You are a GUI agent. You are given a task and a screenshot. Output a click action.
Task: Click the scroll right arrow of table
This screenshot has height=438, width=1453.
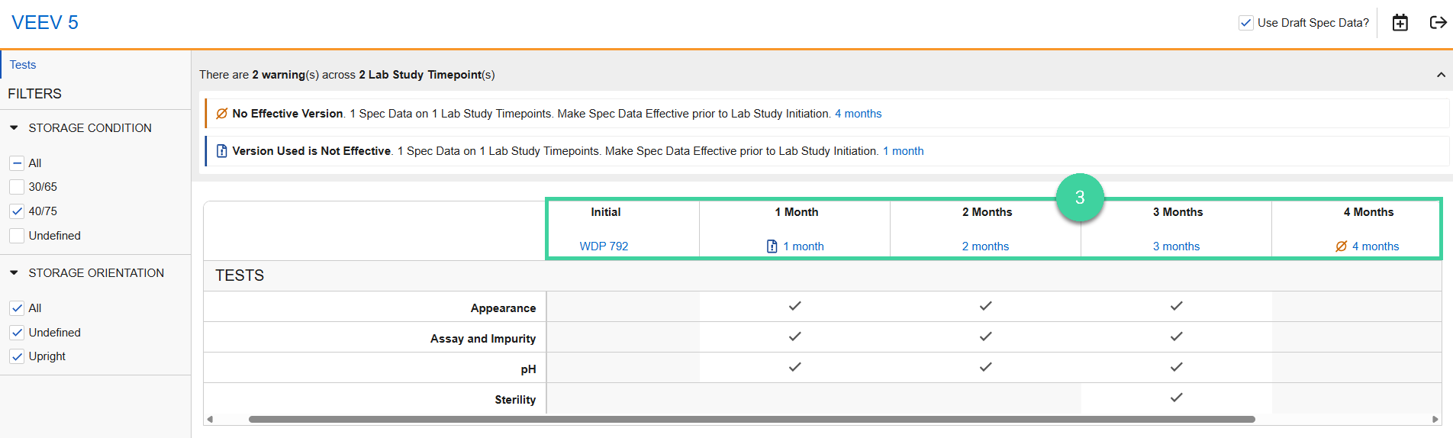[x=1435, y=419]
